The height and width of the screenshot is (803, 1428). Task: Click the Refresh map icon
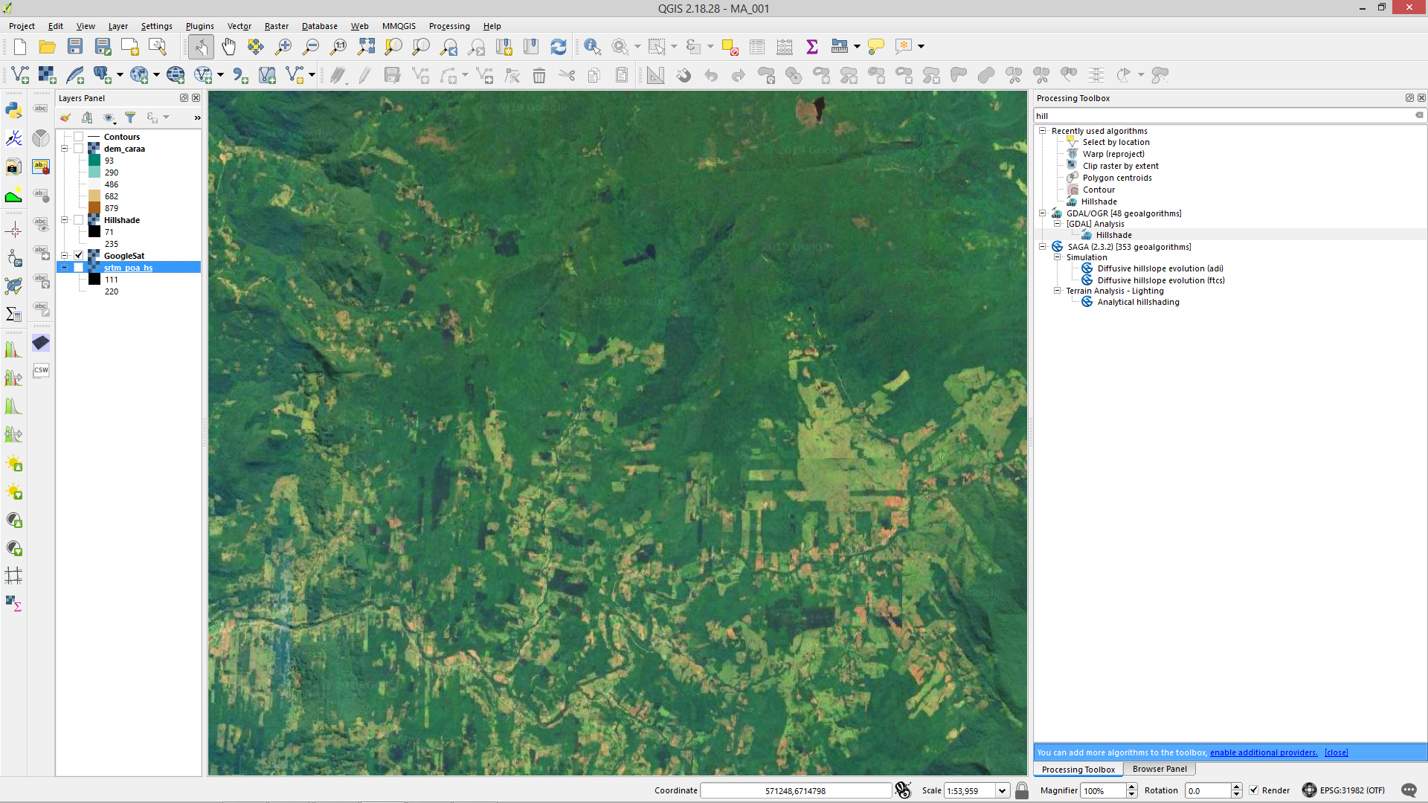[x=559, y=47]
